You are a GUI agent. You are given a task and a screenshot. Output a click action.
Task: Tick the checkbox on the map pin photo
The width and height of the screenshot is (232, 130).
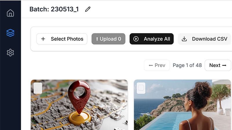pyautogui.click(x=38, y=88)
